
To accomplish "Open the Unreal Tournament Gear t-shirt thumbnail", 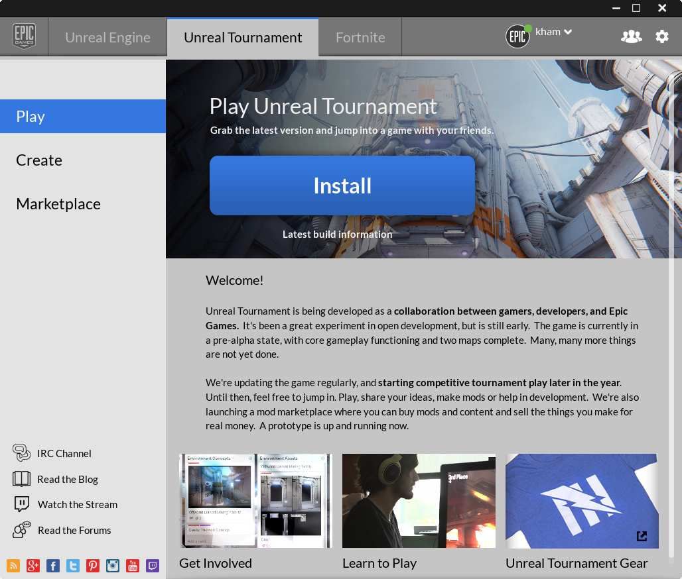I will (x=582, y=501).
